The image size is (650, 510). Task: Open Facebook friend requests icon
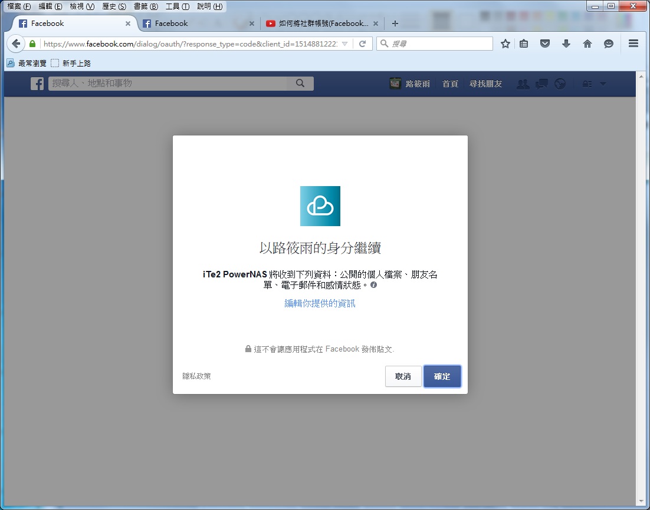[523, 84]
